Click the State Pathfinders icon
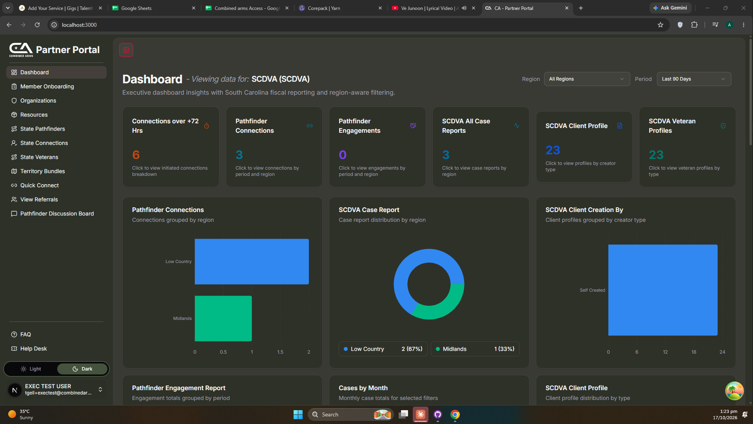The width and height of the screenshot is (753, 424). (x=14, y=129)
